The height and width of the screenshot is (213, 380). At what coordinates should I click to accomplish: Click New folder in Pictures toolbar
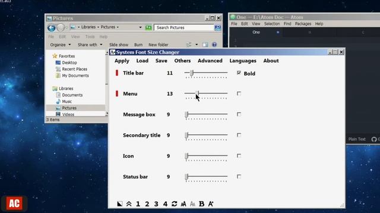[x=159, y=45]
